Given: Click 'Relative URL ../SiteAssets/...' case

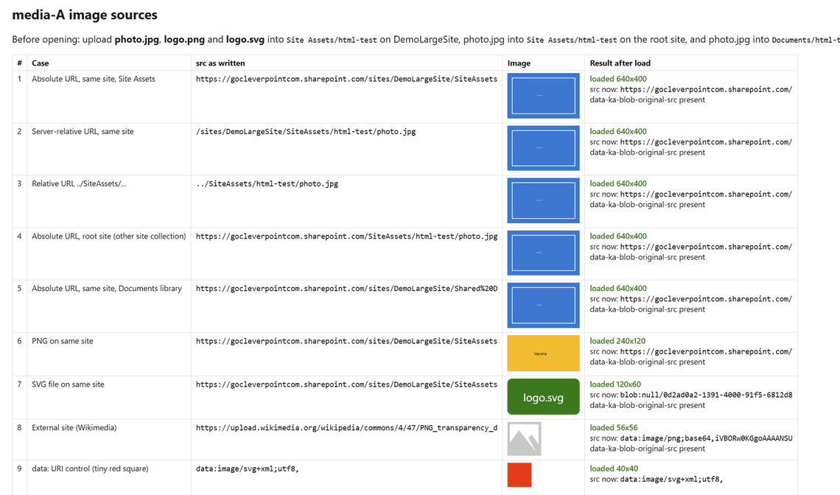Looking at the screenshot, I should point(79,183).
